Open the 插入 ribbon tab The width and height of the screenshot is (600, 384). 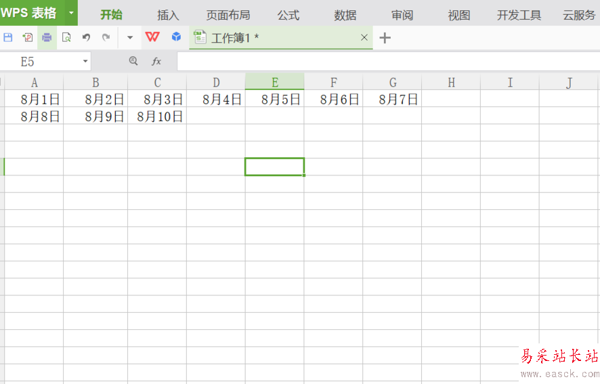[x=168, y=15]
